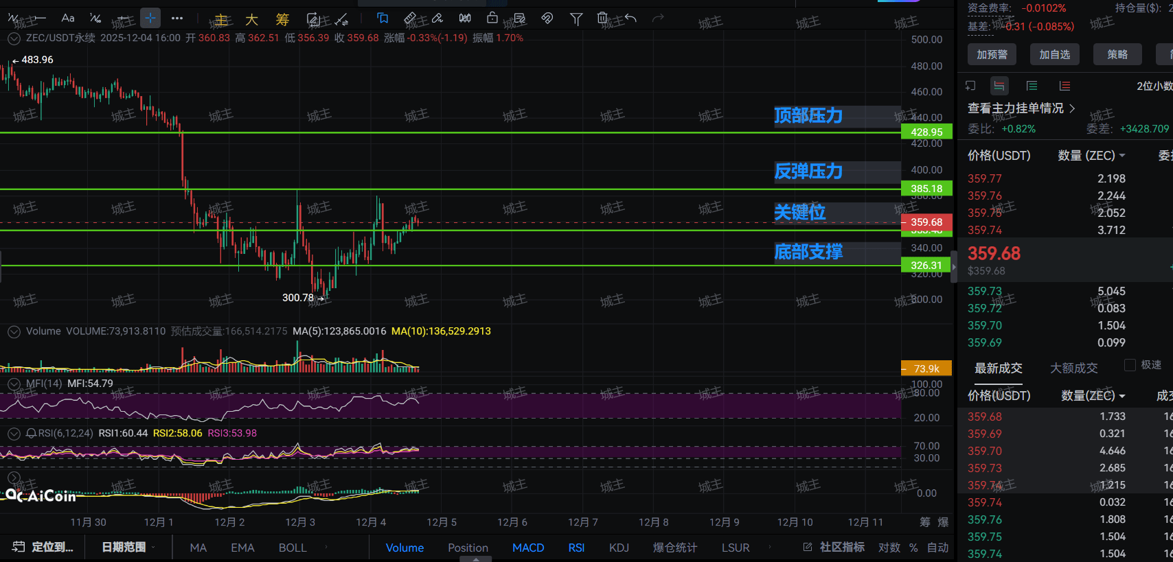Show sell-orders-only order book view
Viewport: 1173px width, 562px height.
1064,86
